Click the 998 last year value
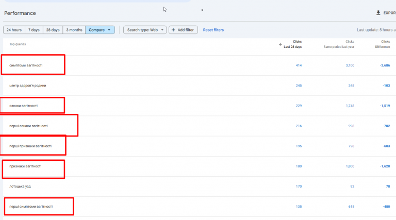Image resolution: width=396 pixels, height=220 pixels. point(351,126)
